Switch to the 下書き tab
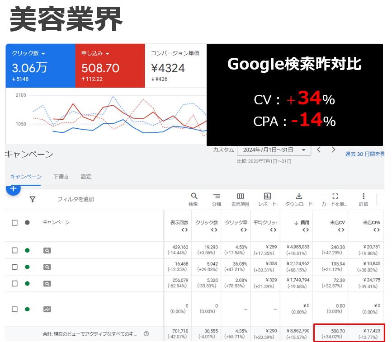 [61, 177]
